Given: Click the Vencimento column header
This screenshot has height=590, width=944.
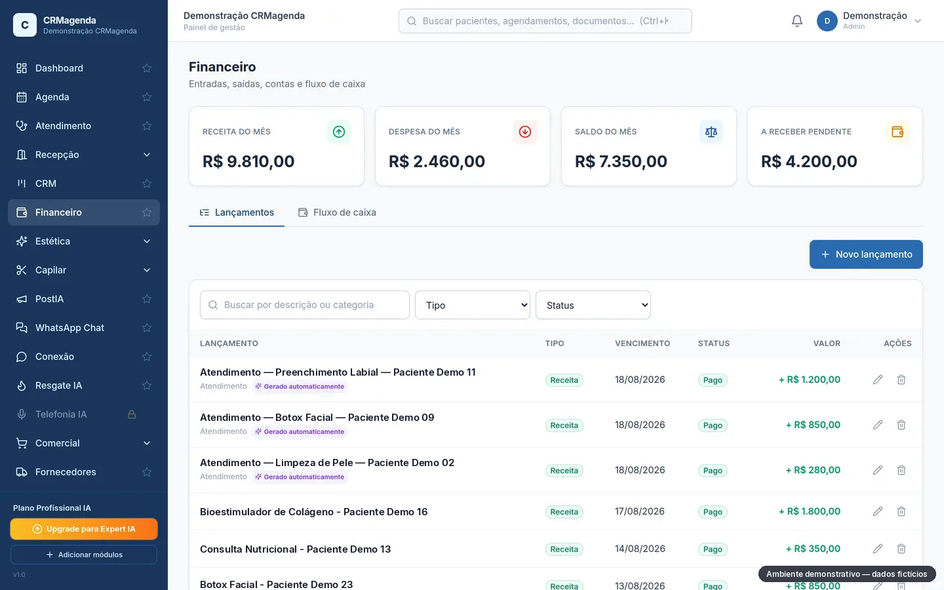Looking at the screenshot, I should pyautogui.click(x=642, y=344).
